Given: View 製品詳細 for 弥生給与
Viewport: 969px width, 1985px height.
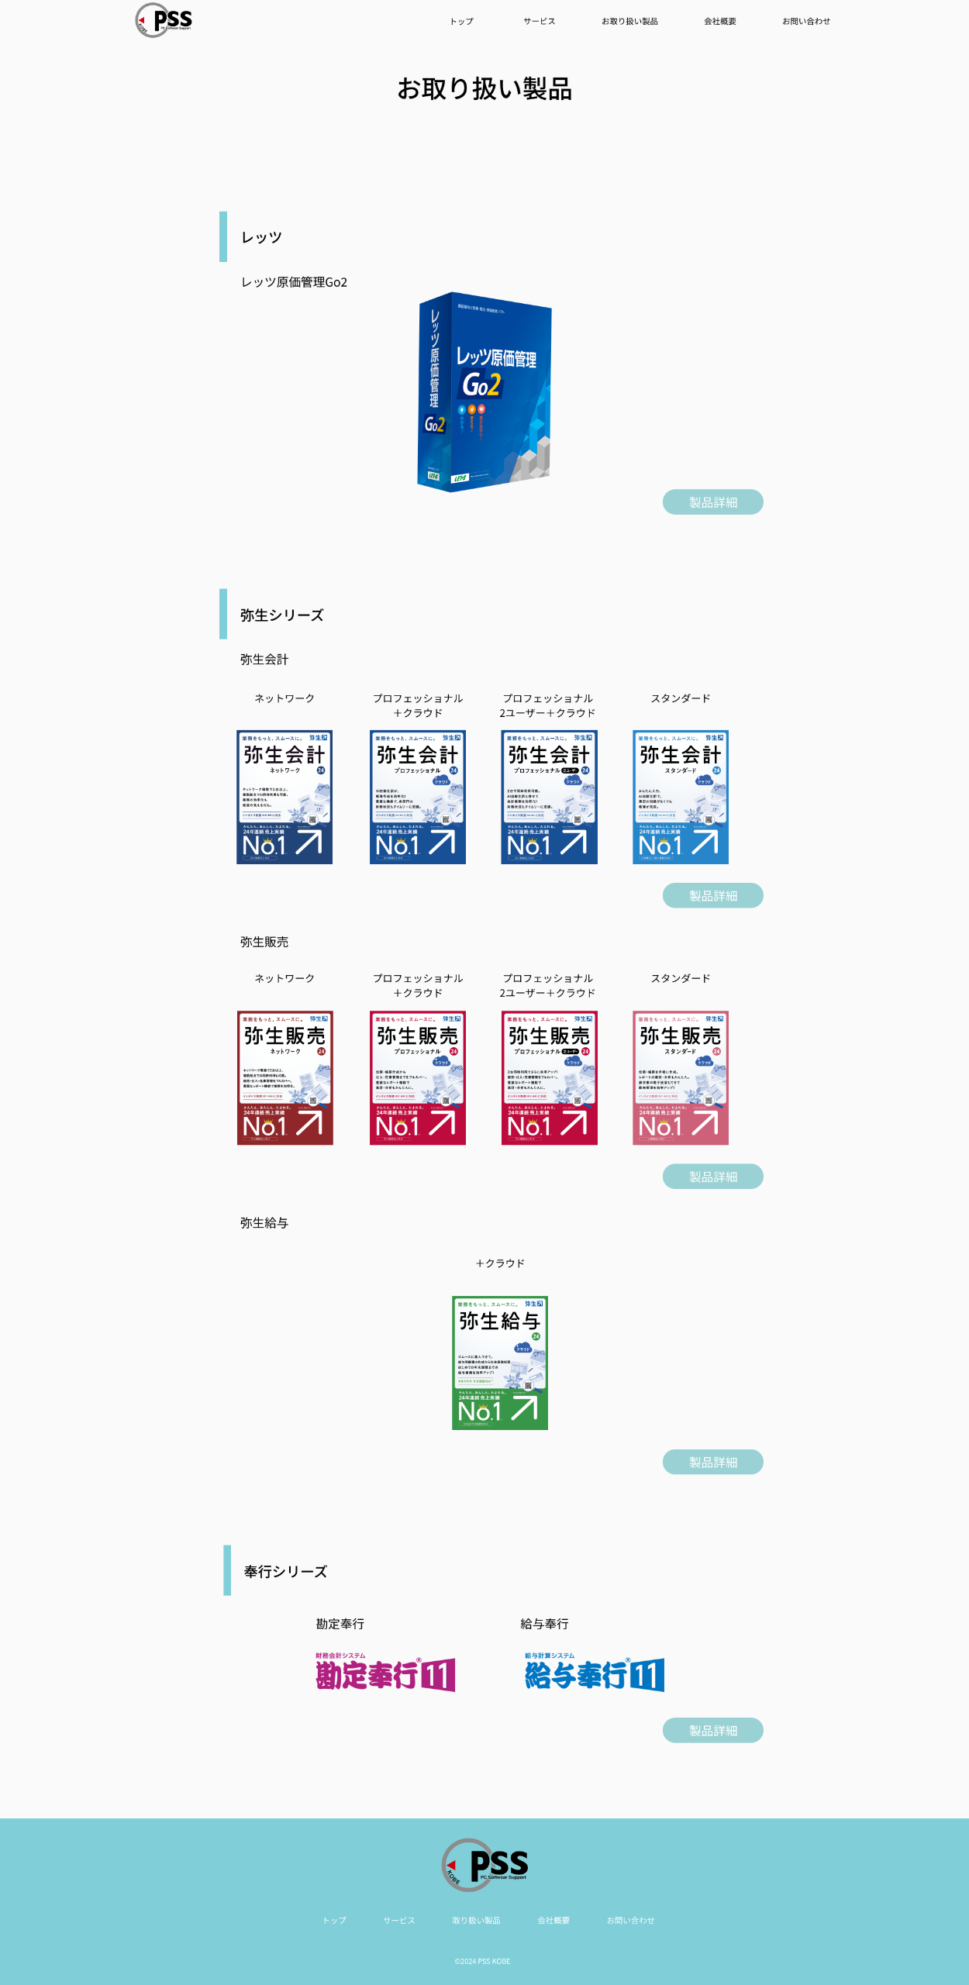Looking at the screenshot, I should pyautogui.click(x=712, y=1462).
